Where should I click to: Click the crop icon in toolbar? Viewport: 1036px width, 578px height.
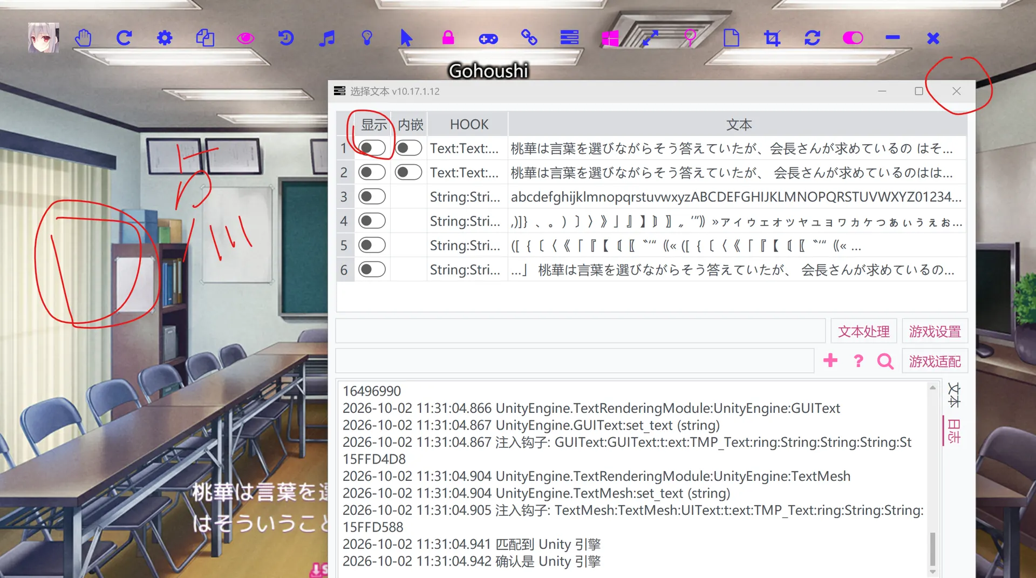(x=772, y=38)
